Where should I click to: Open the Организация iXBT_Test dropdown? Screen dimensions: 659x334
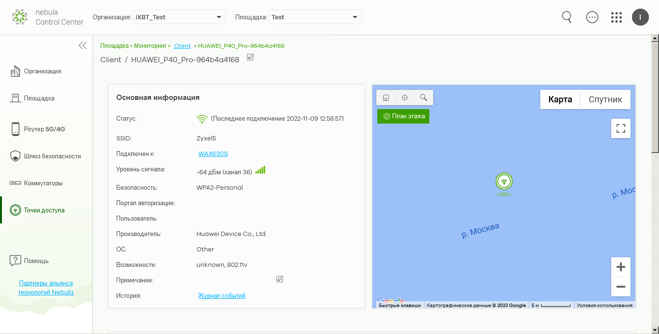tap(179, 17)
